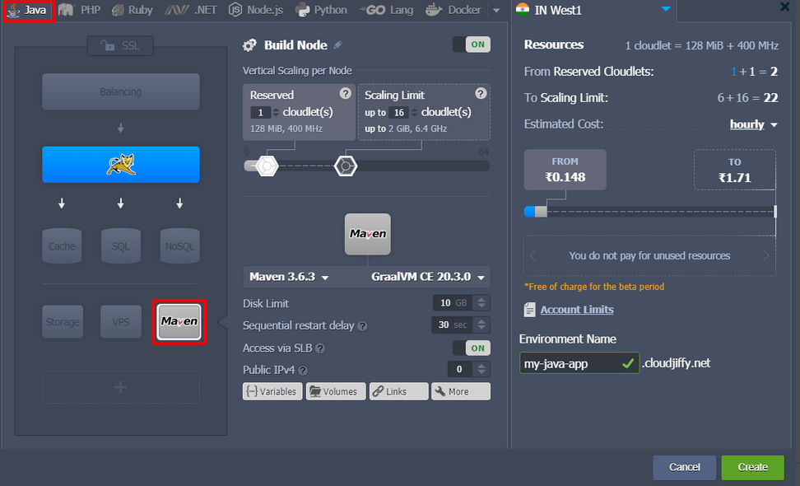Select the Ruby language tab
The height and width of the screenshot is (486, 800).
pos(133,10)
